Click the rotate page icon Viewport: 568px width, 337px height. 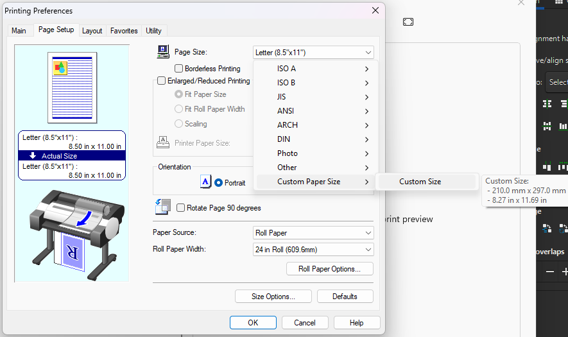click(163, 207)
